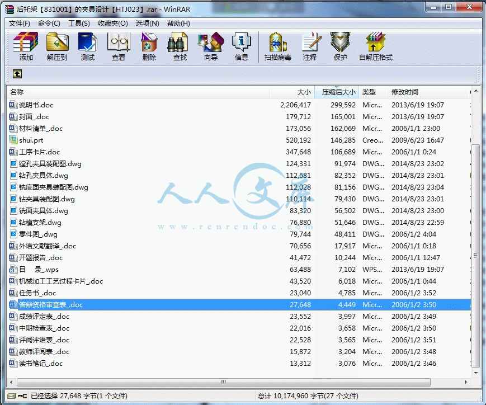Click the 信息 (Info) toolbar icon
Screen dimensions: 486x405
[242, 42]
